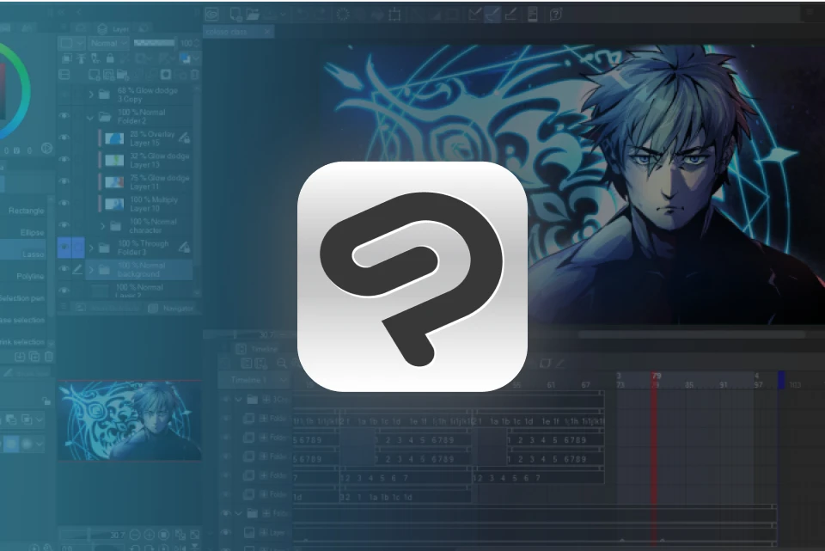Toggle visibility of the background folder

pos(64,269)
